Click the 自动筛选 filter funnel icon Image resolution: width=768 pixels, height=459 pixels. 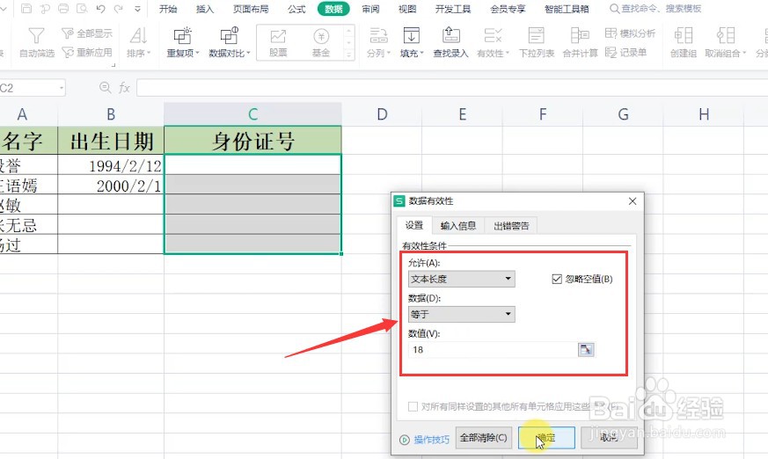[36, 36]
